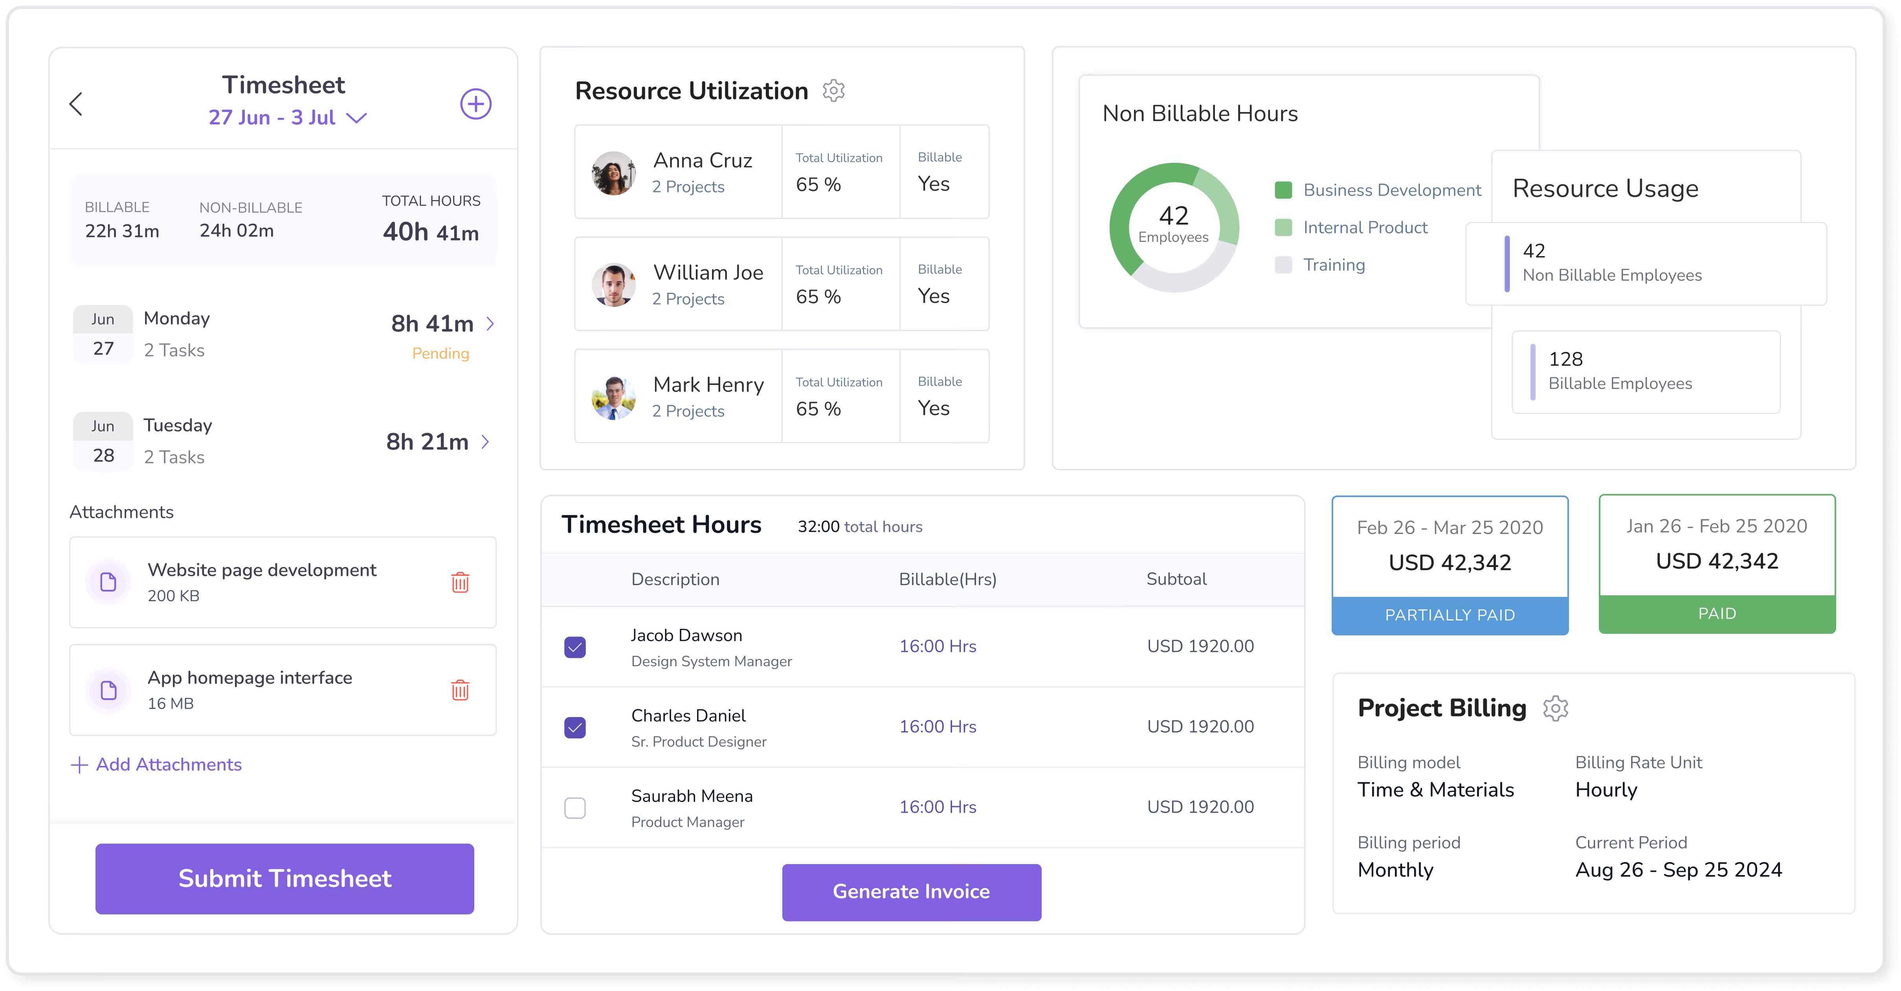
Task: Open Project Billing settings gear
Action: click(x=1556, y=708)
